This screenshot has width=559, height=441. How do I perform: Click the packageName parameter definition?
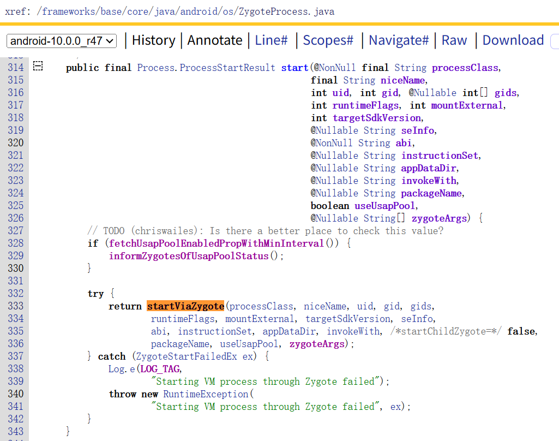click(431, 193)
